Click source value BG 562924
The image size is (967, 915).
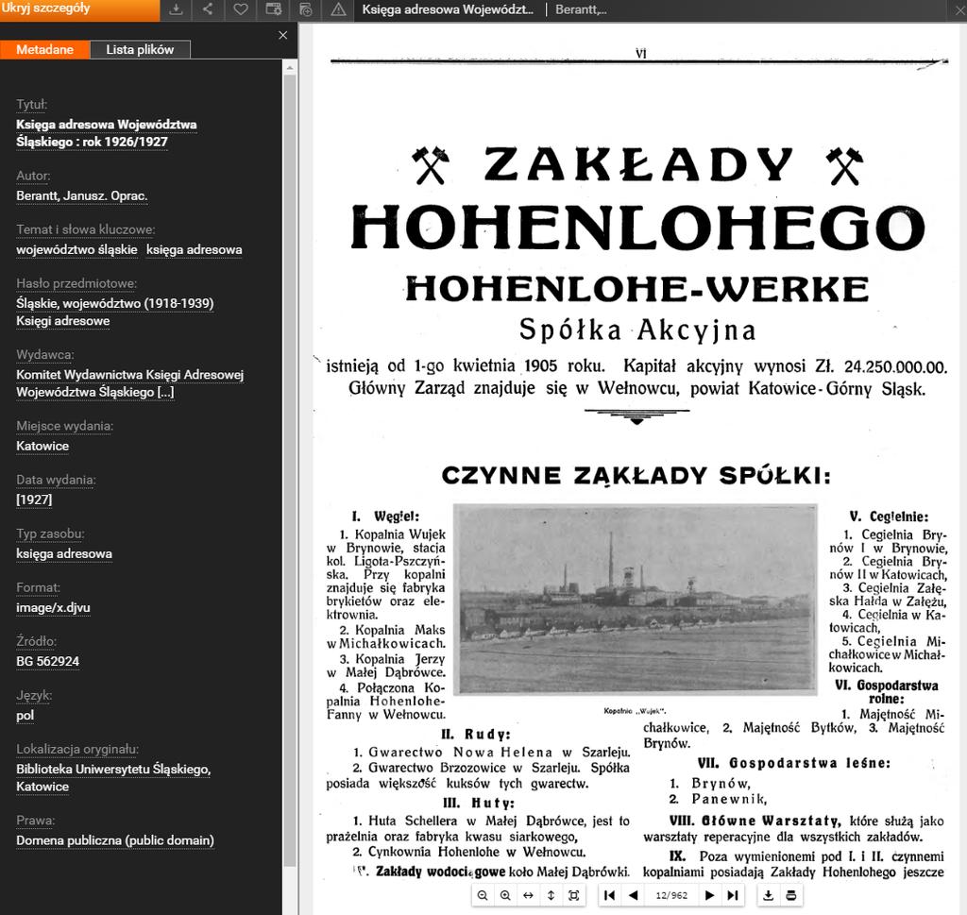47,662
